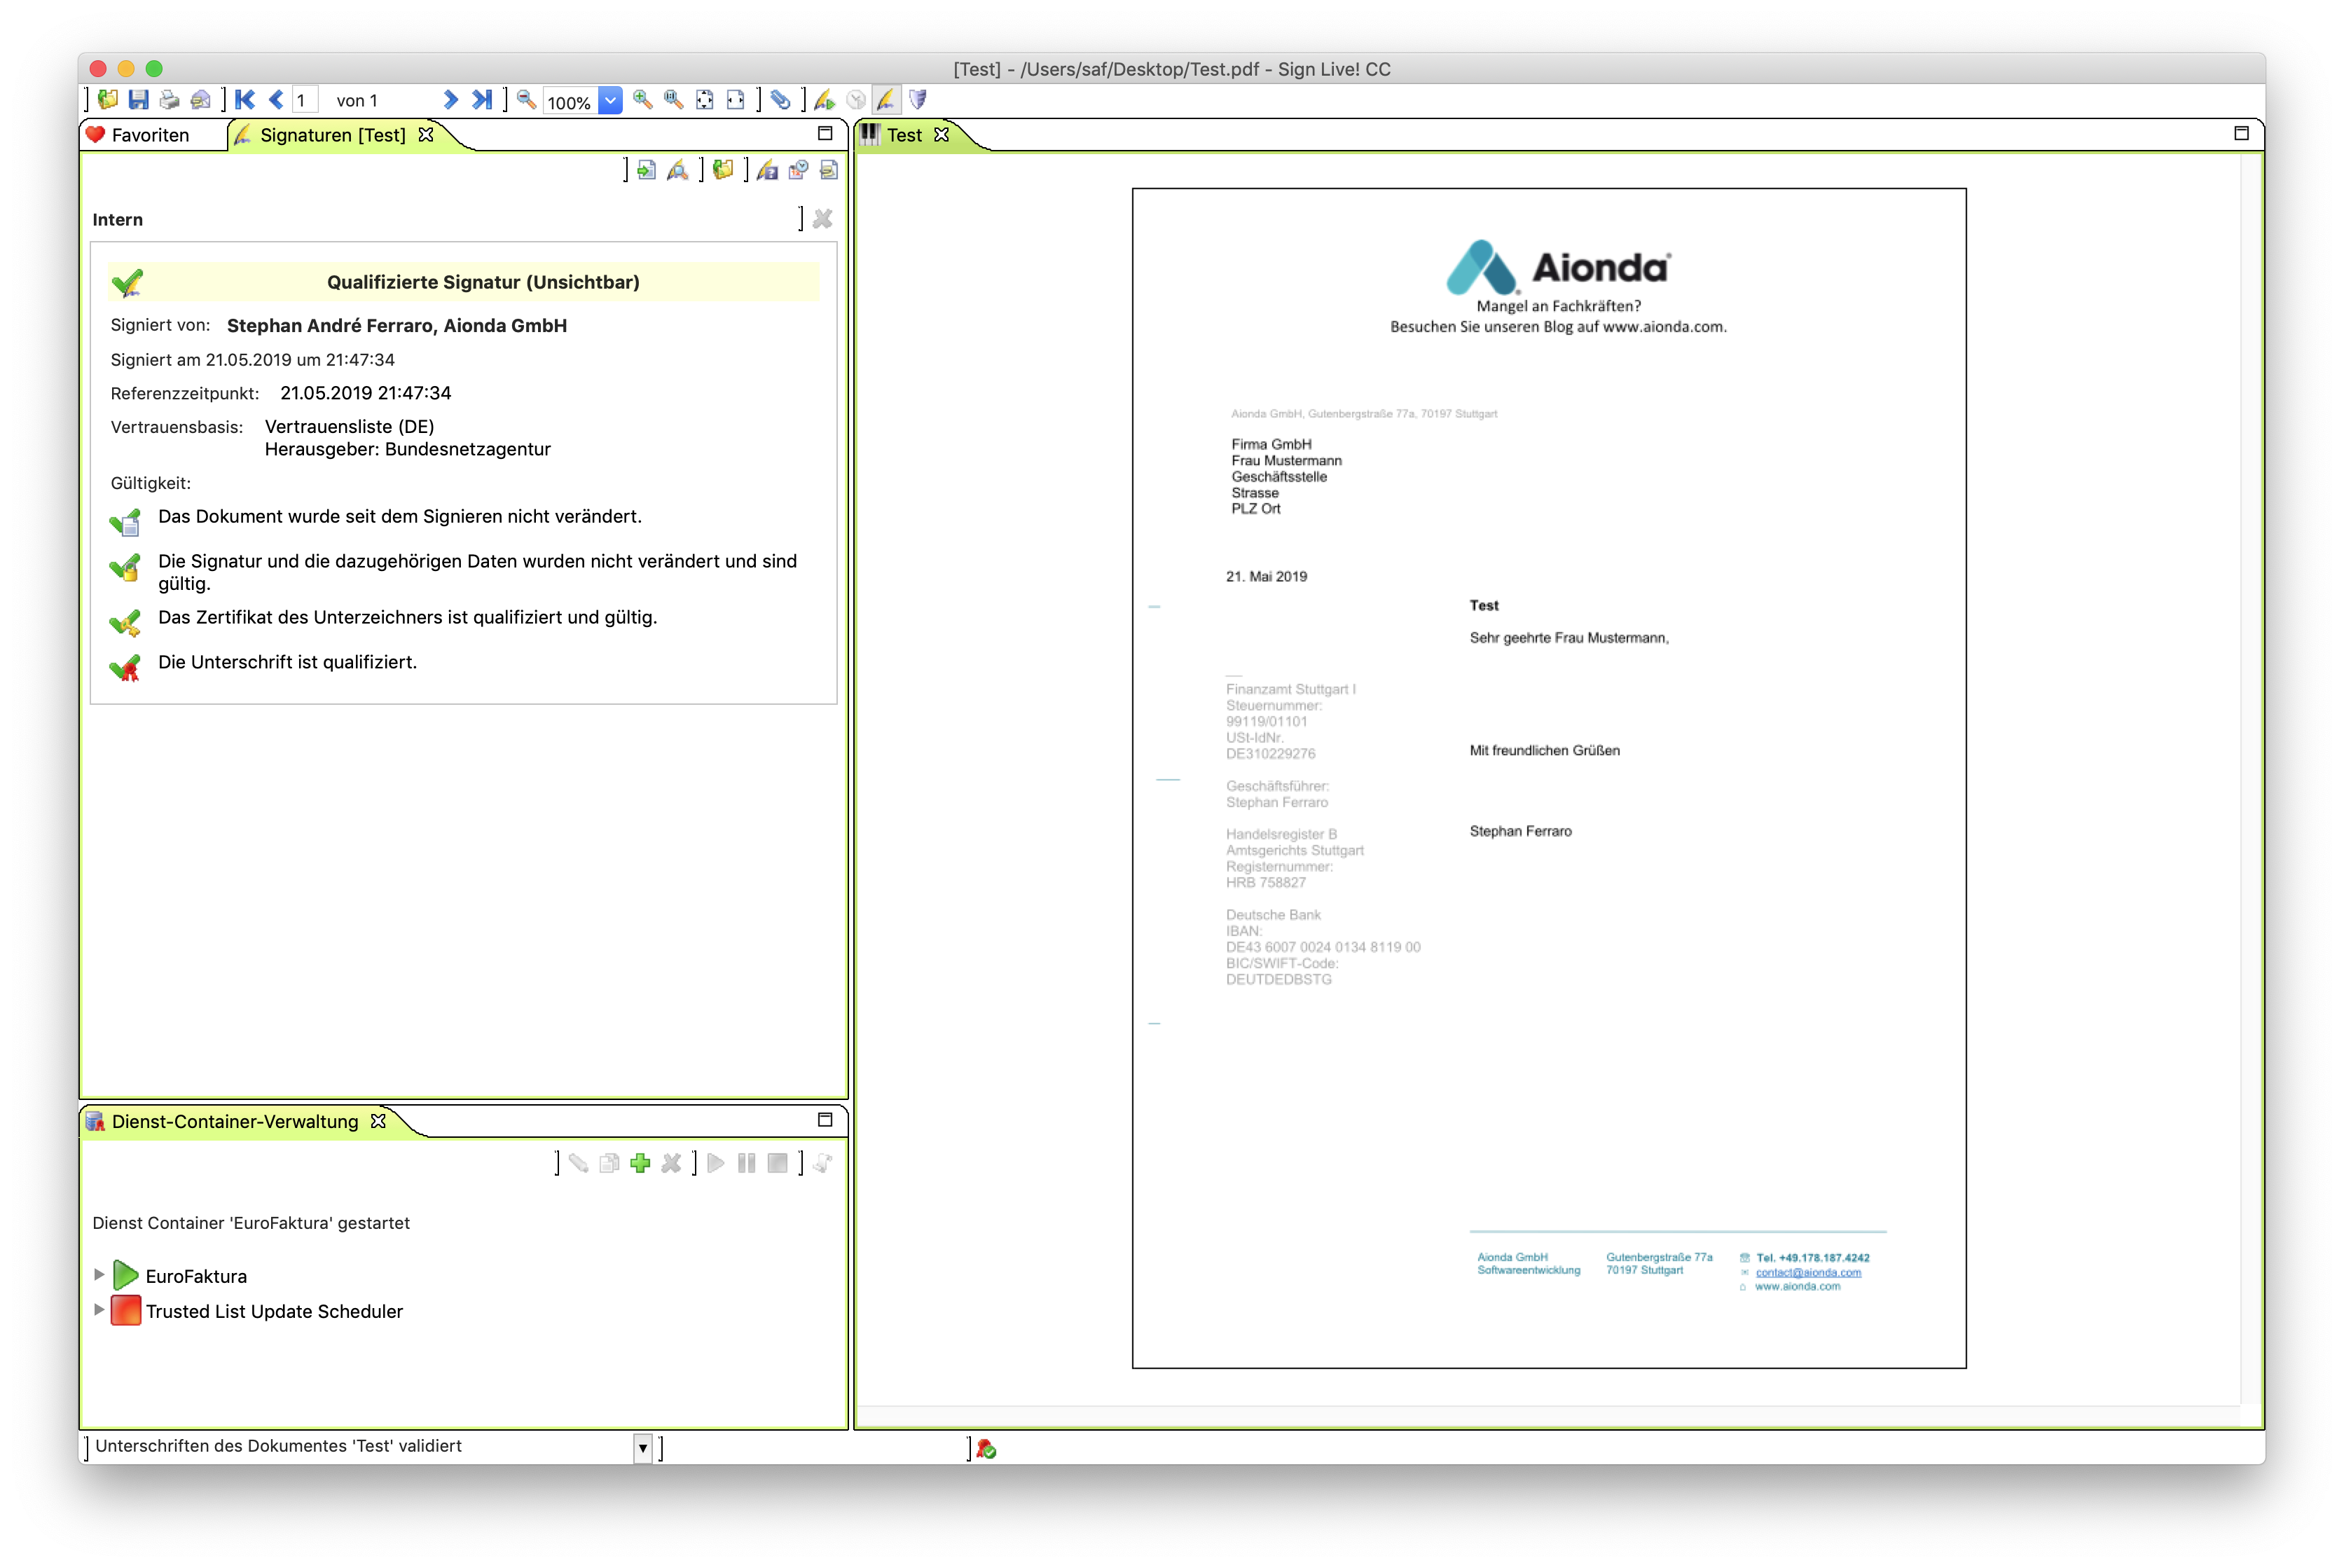Click the page number input field
The height and width of the screenshot is (1568, 2344).
(306, 101)
